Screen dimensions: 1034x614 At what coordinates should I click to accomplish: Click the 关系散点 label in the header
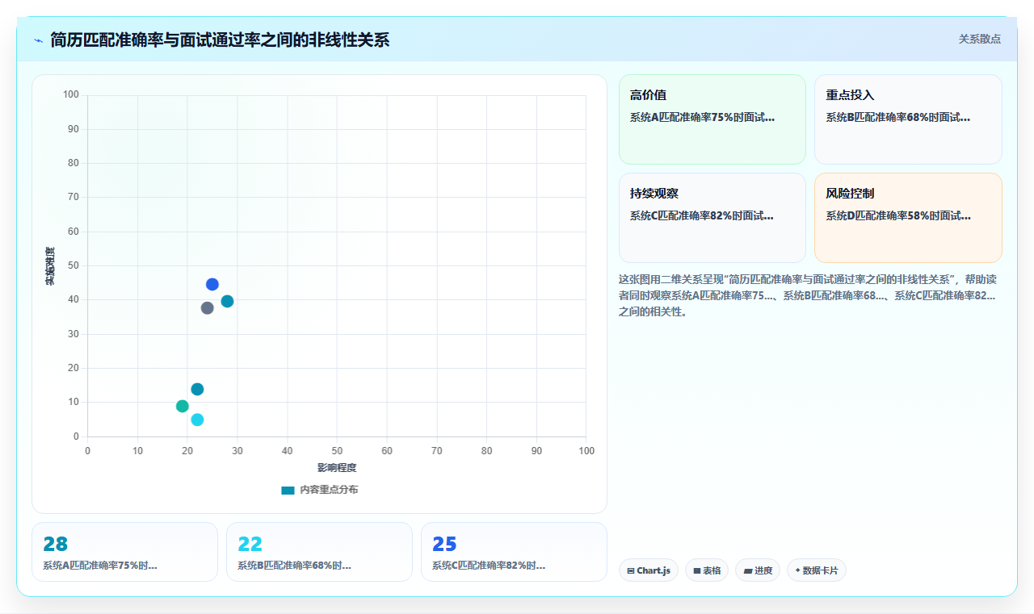pos(980,39)
